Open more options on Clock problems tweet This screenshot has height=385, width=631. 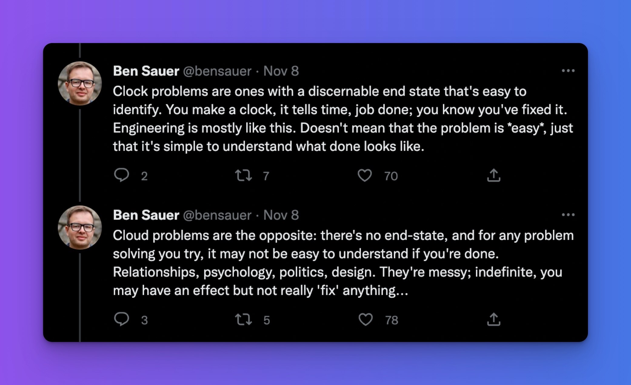568,71
